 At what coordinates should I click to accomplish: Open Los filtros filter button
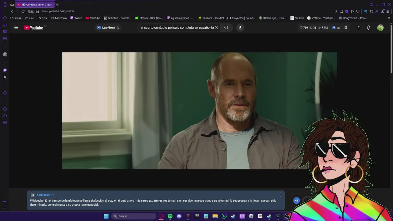tap(108, 28)
